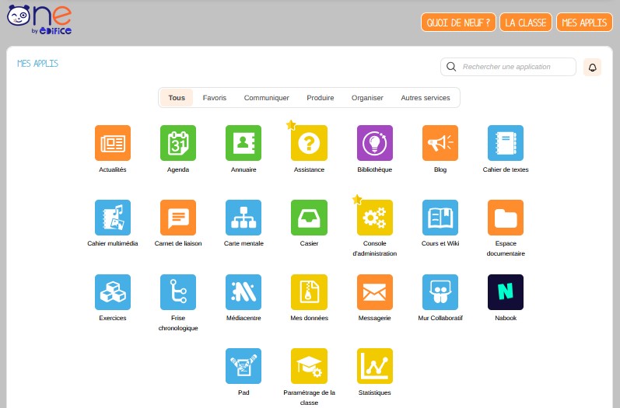Image resolution: width=620 pixels, height=408 pixels.
Task: Switch to Autres services tab
Action: click(426, 98)
